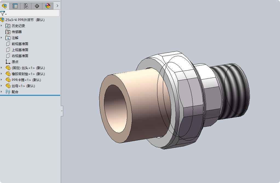280x183 pixels.
Task: Select the 原点 origin item
Action: pyautogui.click(x=15, y=62)
